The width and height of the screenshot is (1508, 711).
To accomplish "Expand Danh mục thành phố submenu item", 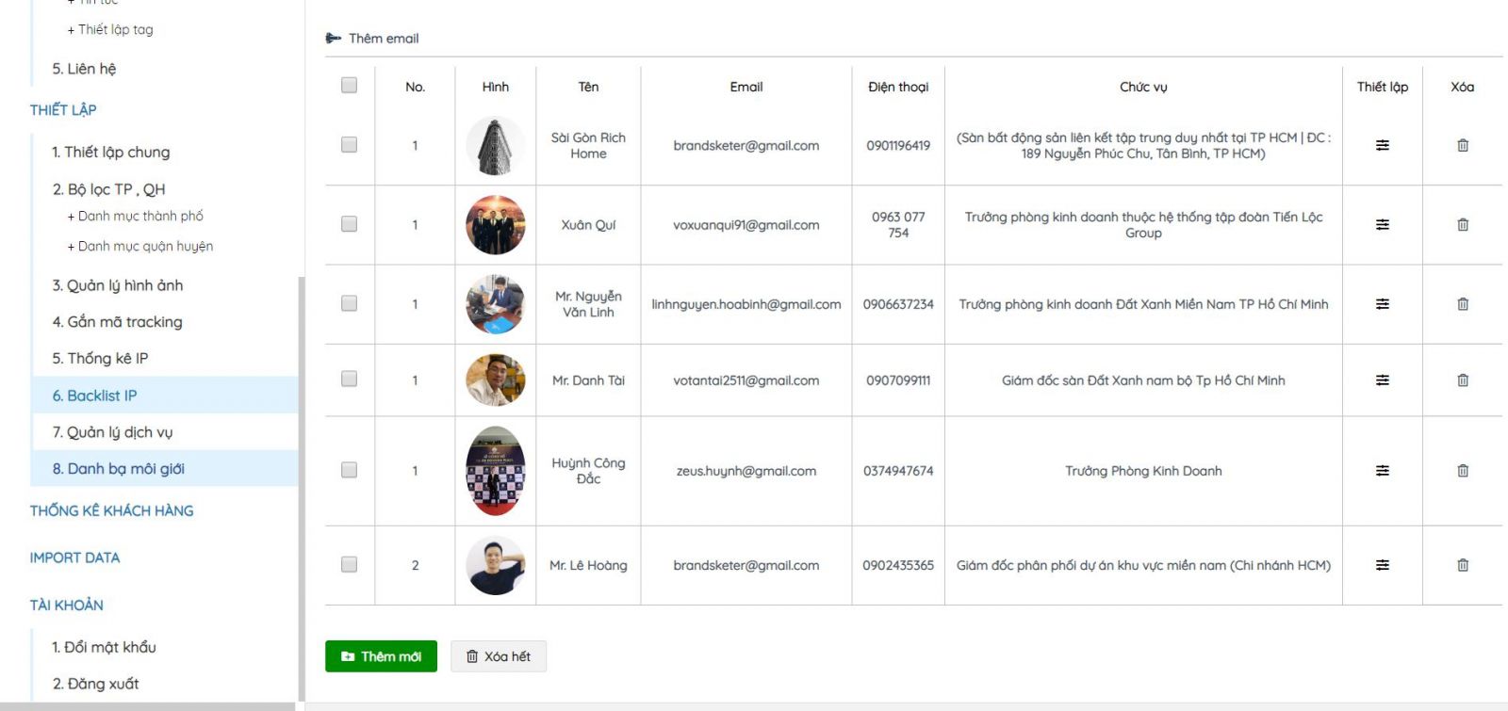I will coord(136,216).
